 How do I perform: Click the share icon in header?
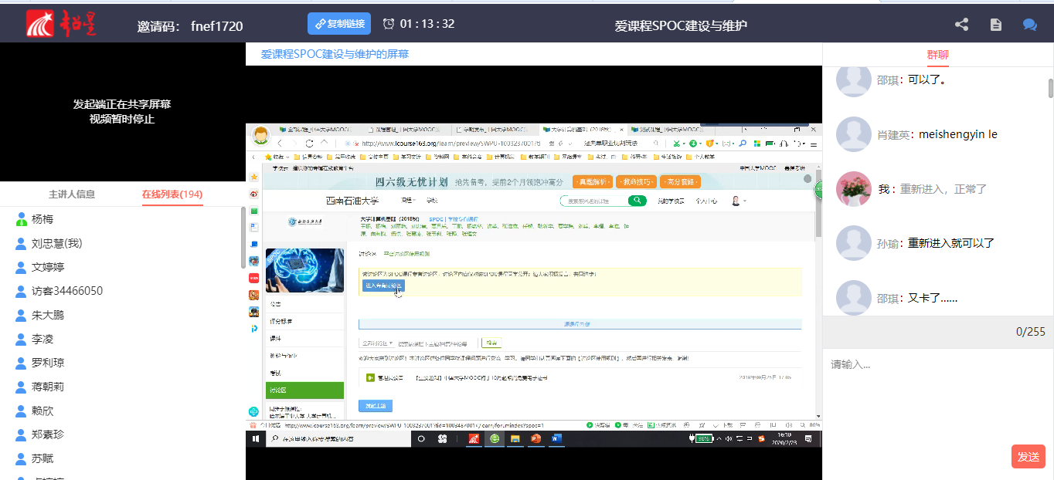961,25
